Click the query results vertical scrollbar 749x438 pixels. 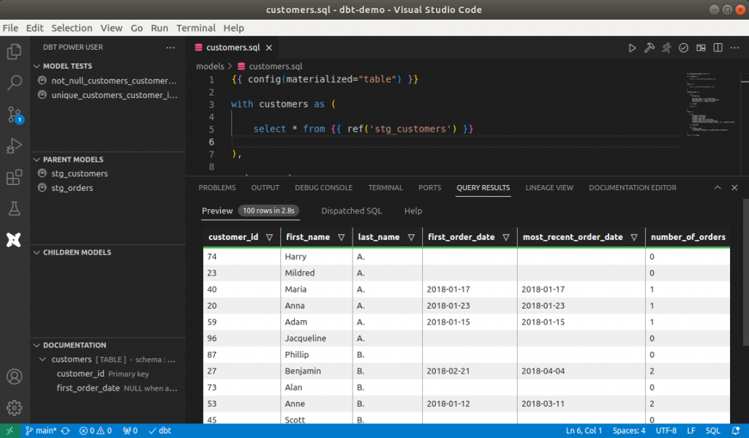point(745,272)
